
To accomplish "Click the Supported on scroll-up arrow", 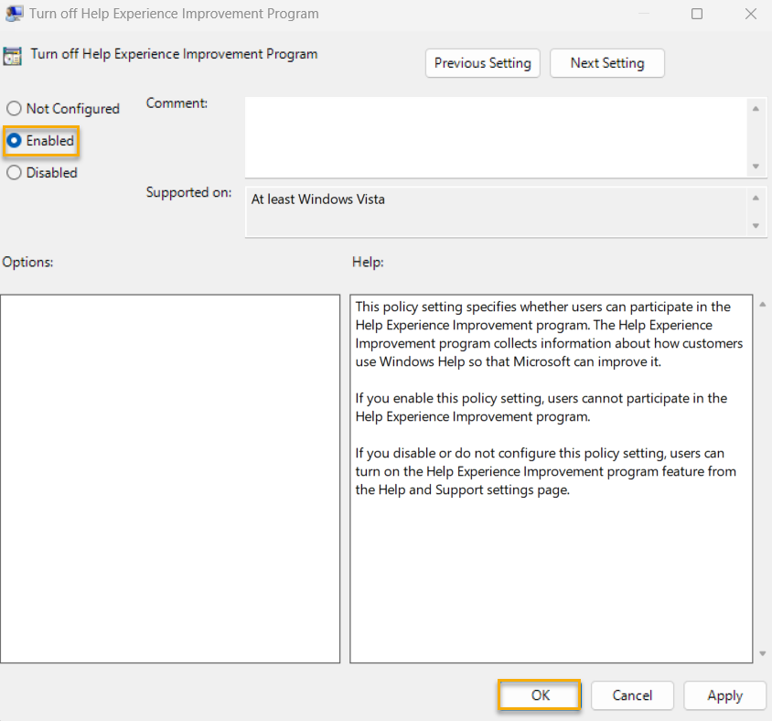I will 757,197.
